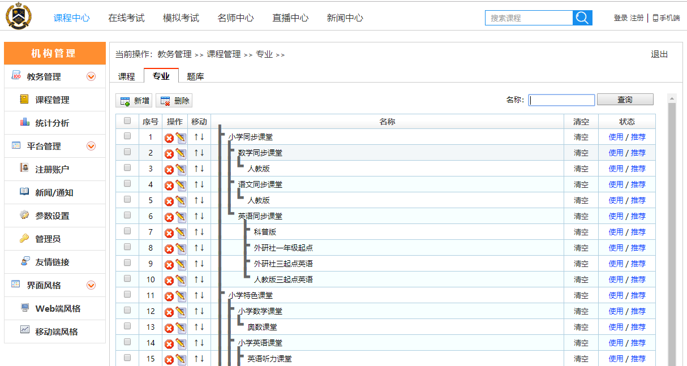Collapse the 教务管理 sidebar section

click(x=91, y=77)
